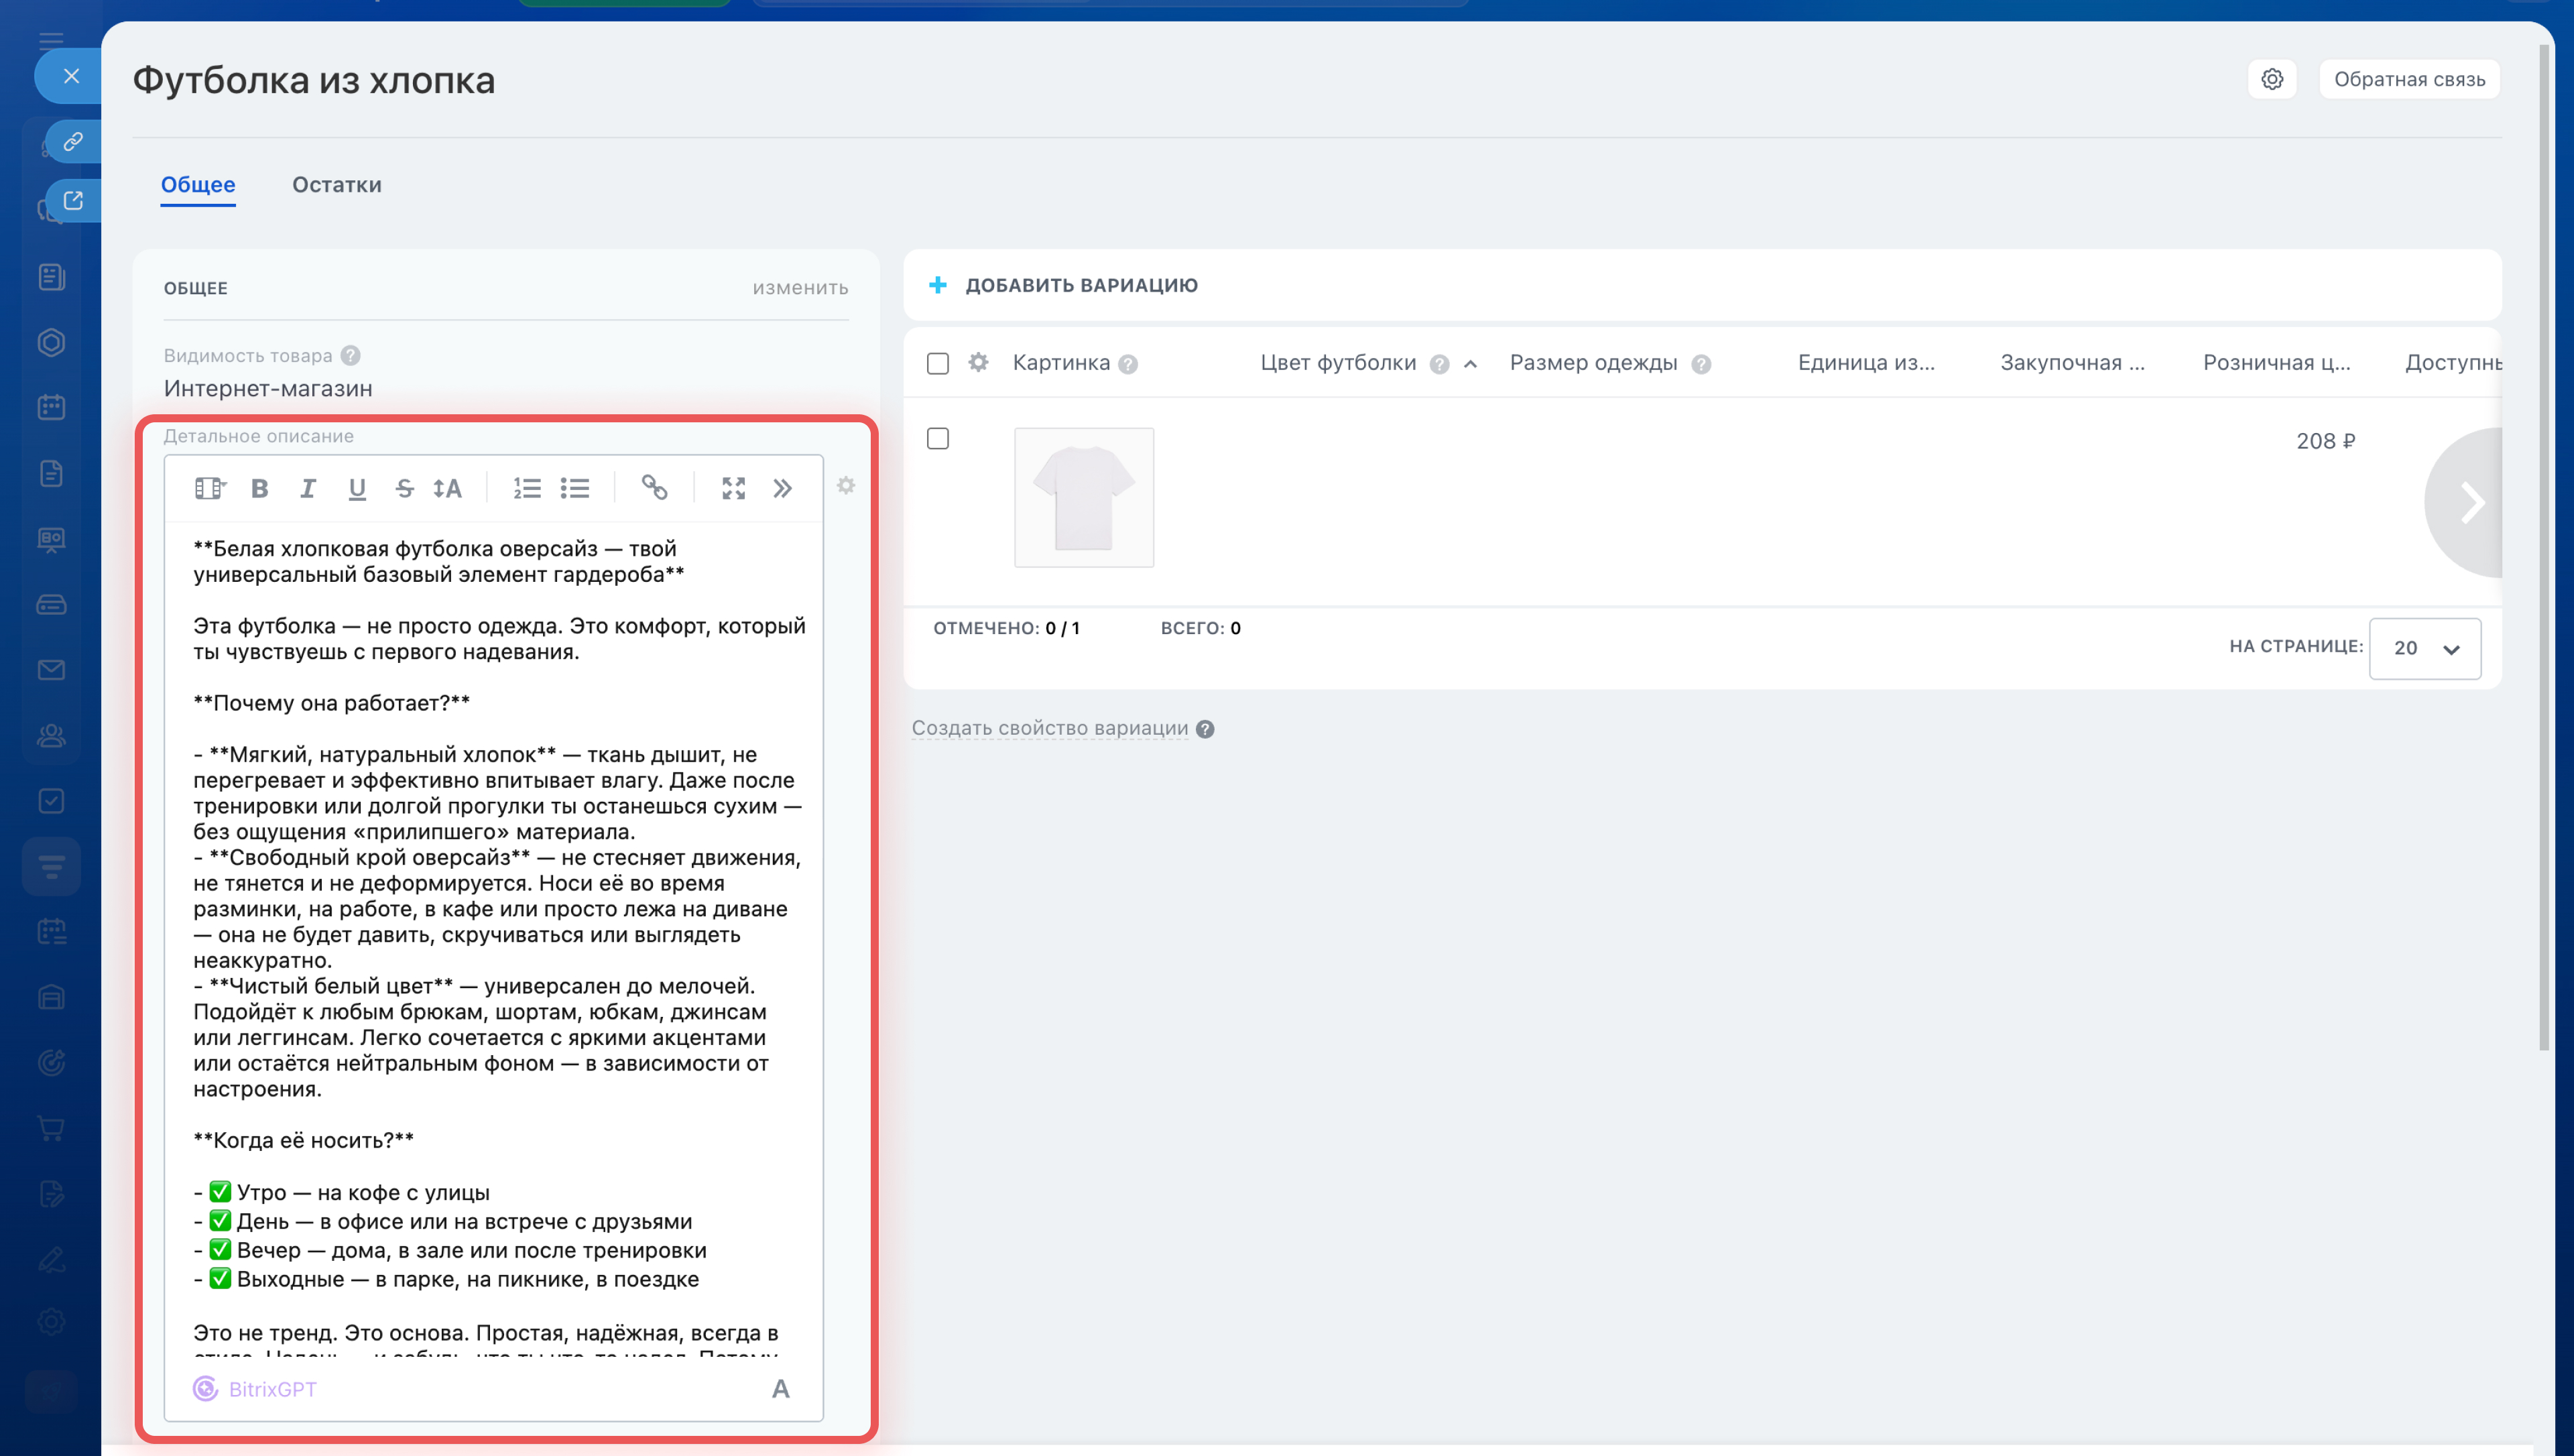Select the Общее tab
2574x1456 pixels.
tap(198, 185)
